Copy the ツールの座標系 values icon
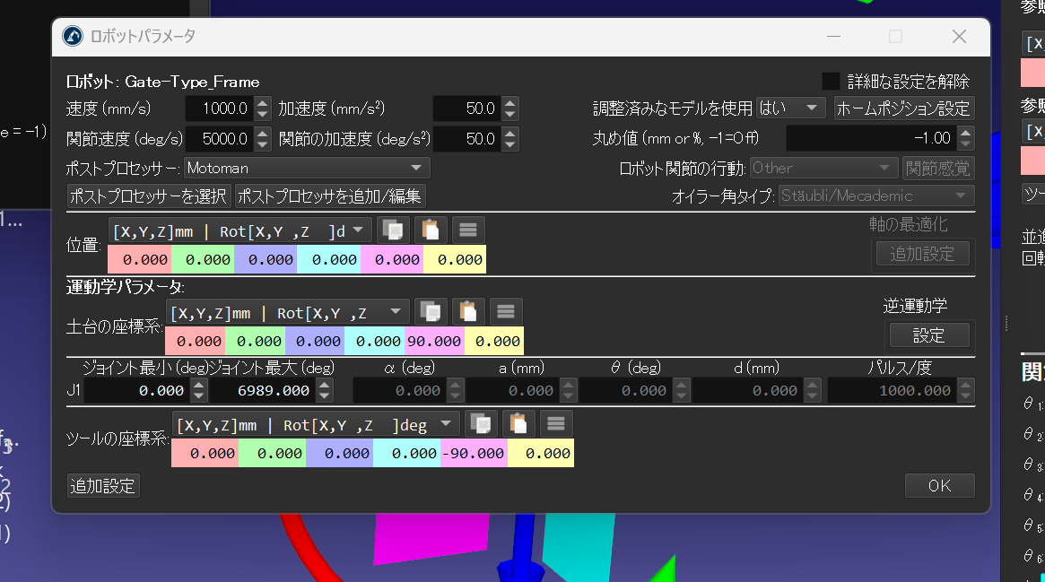This screenshot has height=582, width=1045. click(482, 423)
